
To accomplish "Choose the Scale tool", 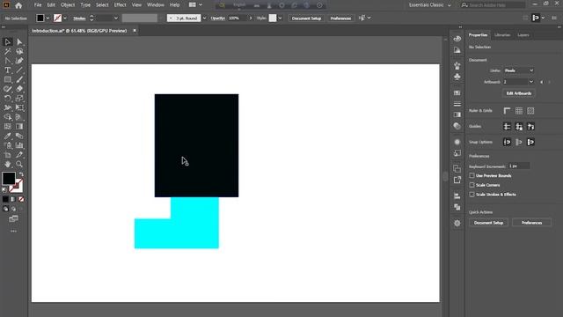I will pos(19,98).
